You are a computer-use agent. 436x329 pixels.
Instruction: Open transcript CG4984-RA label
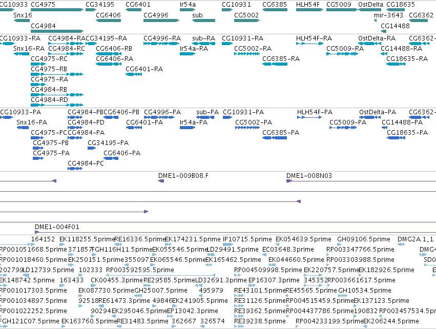(67, 38)
